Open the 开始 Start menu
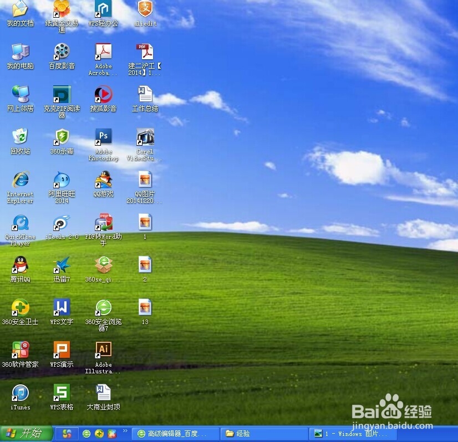Viewport: 458px width, 442px height. pyautogui.click(x=26, y=434)
